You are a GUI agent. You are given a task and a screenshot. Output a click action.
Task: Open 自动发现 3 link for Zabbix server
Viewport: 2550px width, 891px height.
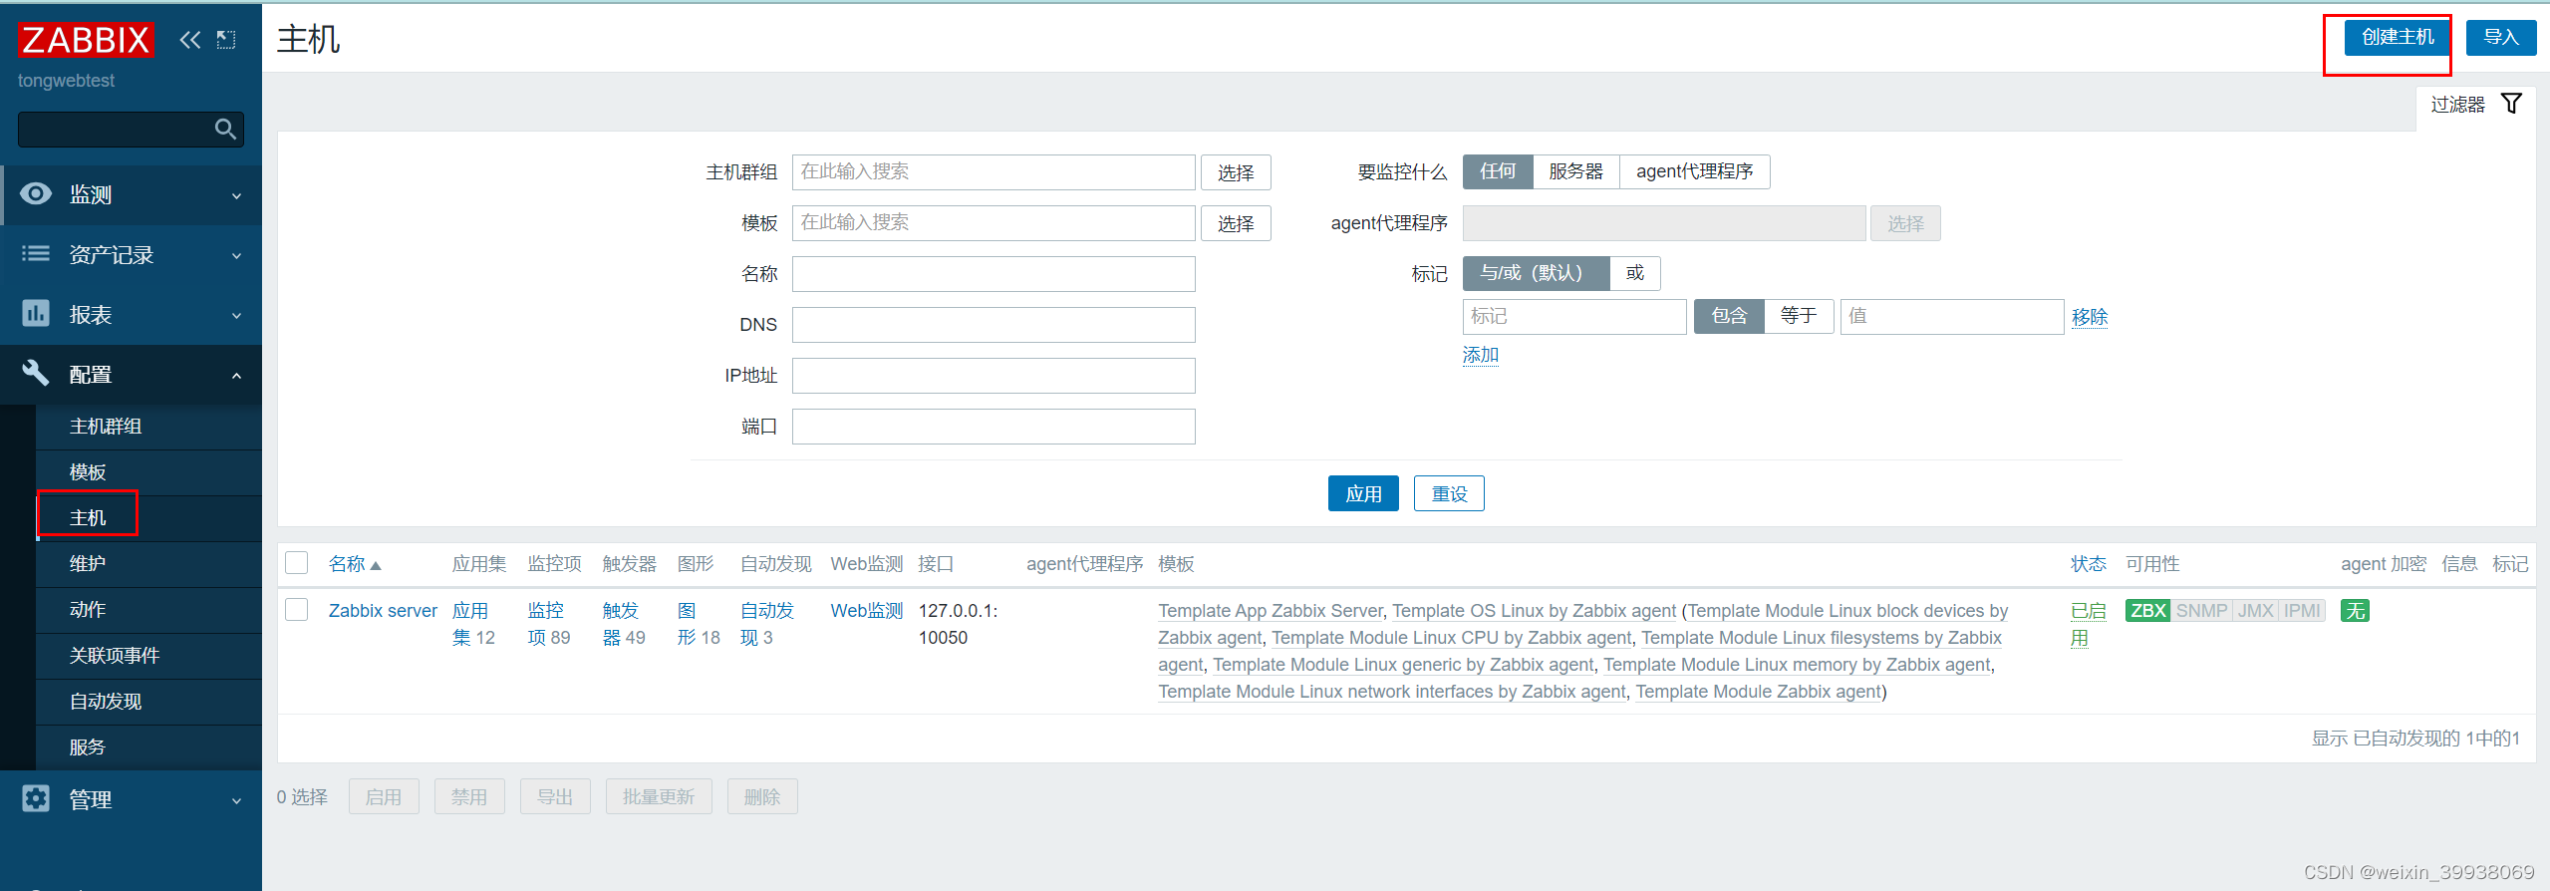(767, 624)
